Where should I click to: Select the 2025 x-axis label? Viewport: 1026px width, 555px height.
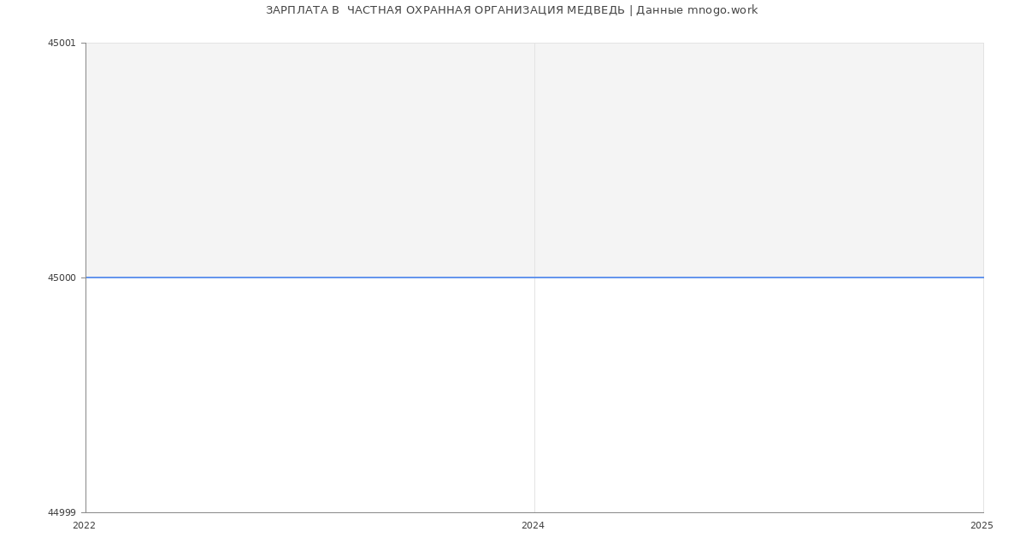[982, 526]
